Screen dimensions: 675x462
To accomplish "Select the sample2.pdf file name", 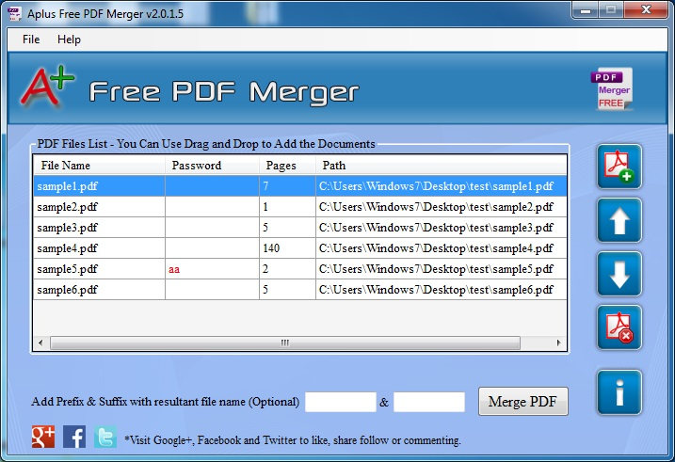I will [x=67, y=207].
